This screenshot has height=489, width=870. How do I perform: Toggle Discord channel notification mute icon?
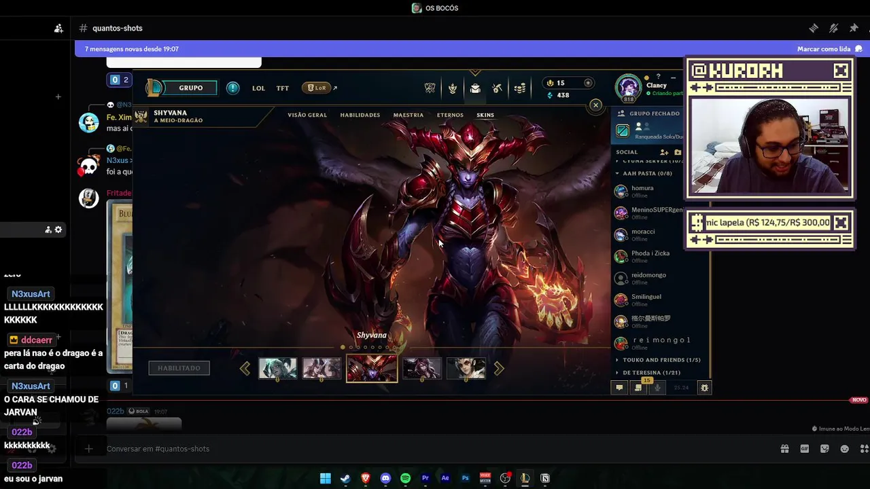point(833,28)
